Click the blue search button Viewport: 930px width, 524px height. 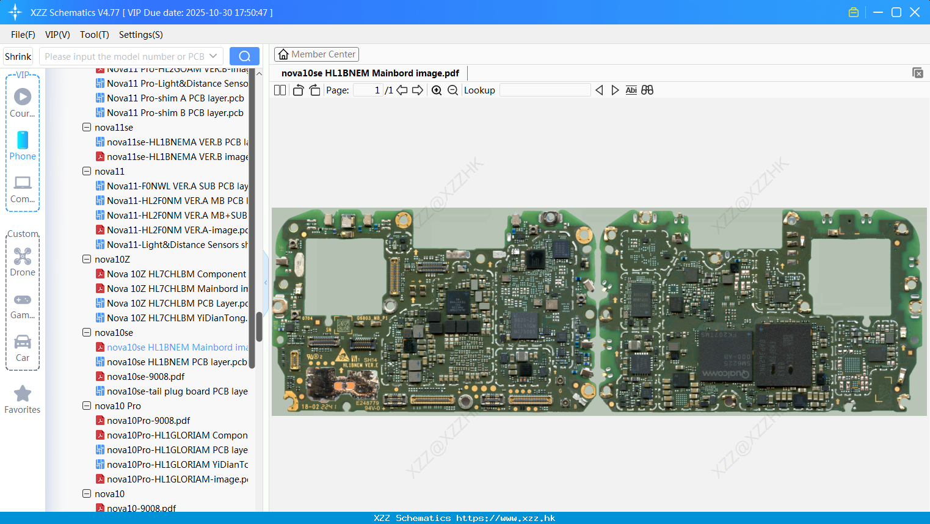click(244, 56)
